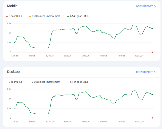The height and width of the screenshot is (129, 162).
Task: Toggle Mobile '0 poor URLs' legend
Action: (x=14, y=16)
